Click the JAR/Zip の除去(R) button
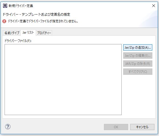This screenshot has width=159, height=136. 138,64
